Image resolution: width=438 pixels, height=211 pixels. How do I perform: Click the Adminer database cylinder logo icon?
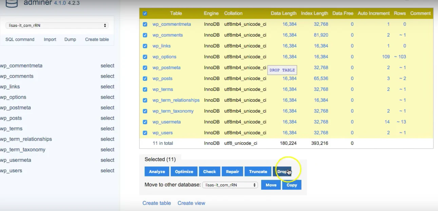[x=11, y=3]
